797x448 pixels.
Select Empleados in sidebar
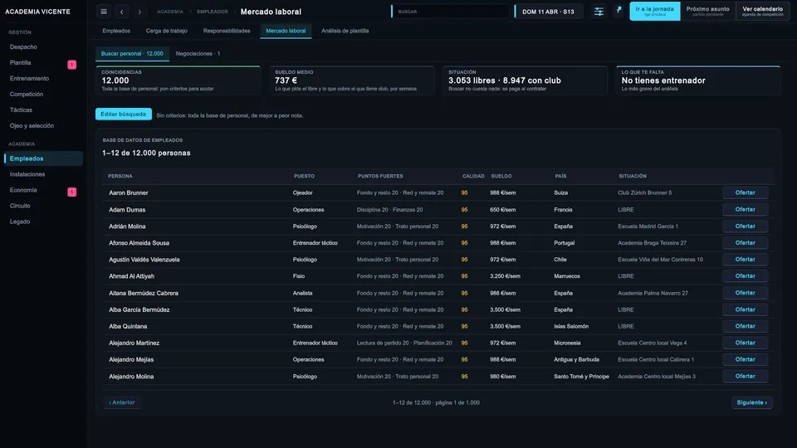tap(44, 158)
